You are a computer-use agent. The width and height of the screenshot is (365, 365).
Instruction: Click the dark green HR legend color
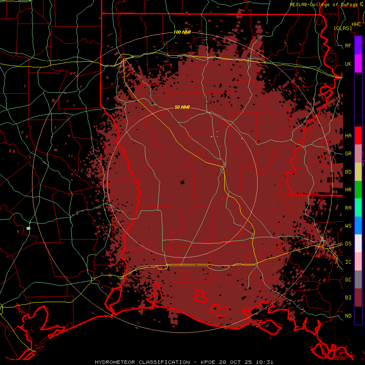coord(358,190)
